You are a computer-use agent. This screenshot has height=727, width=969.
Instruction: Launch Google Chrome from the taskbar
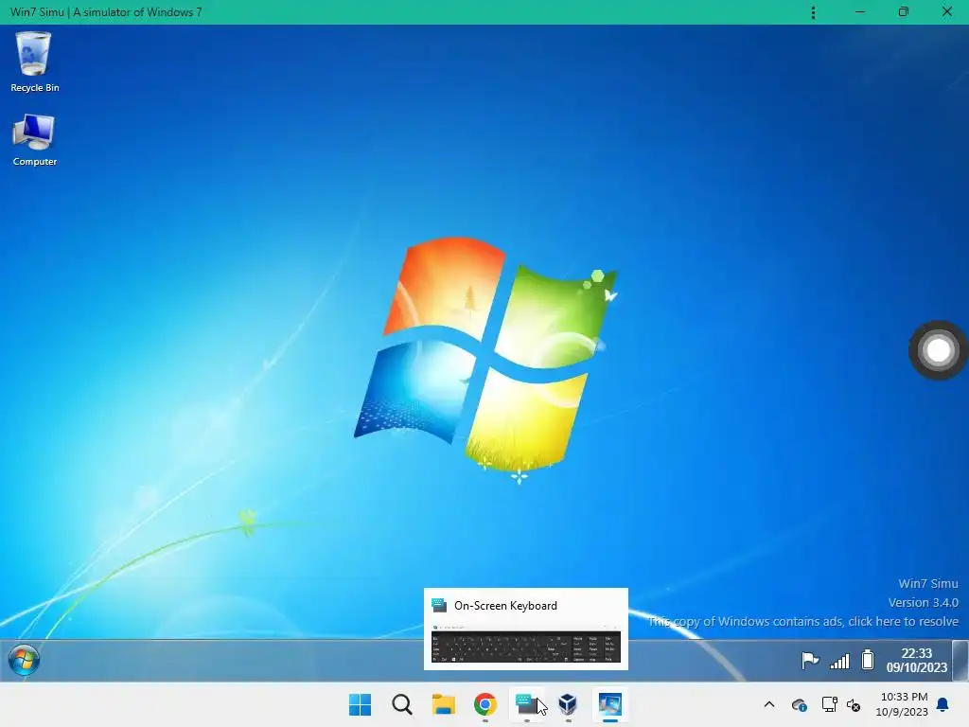tap(485, 704)
